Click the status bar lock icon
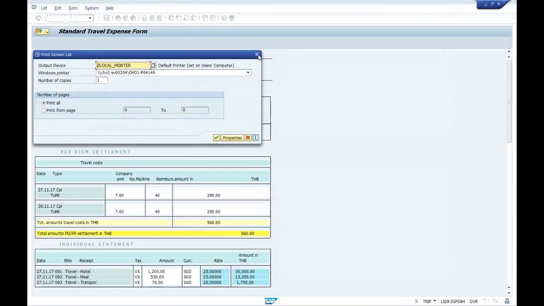This screenshot has height=306, width=544. pyautogui.click(x=507, y=301)
